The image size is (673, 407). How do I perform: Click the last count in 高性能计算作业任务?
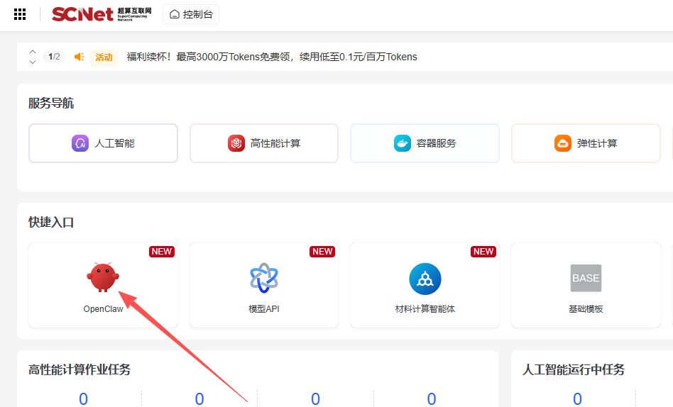point(432,398)
